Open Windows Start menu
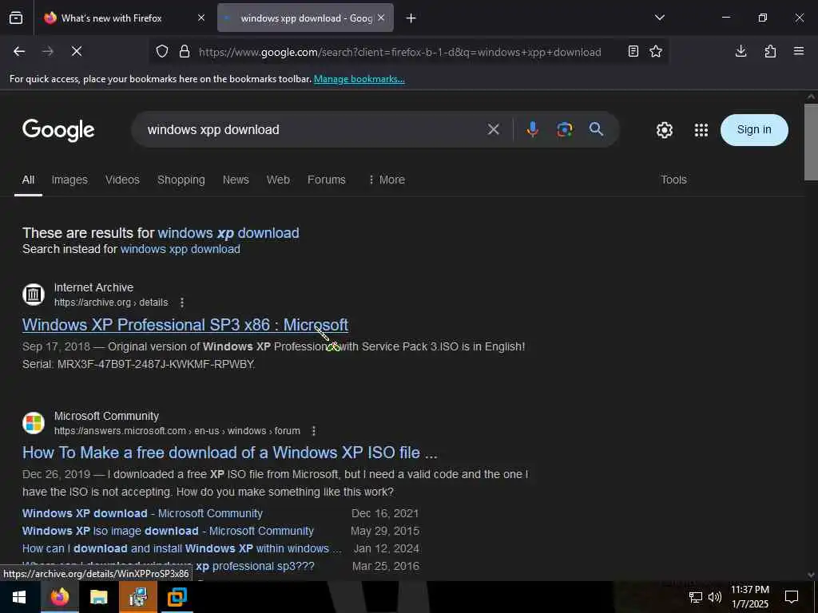 pos(19,597)
